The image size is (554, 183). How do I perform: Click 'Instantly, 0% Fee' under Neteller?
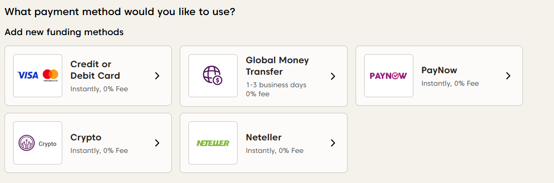tap(275, 150)
